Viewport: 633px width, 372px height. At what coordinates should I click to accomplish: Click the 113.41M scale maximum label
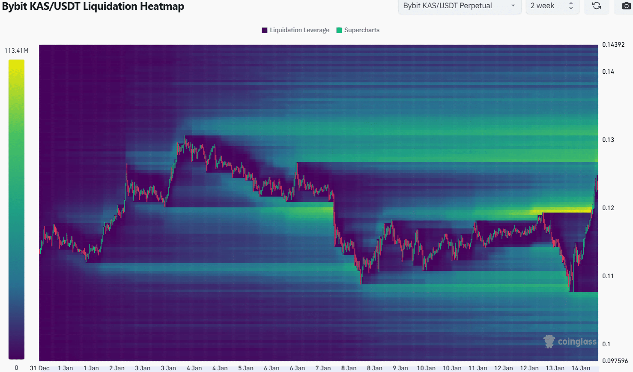click(17, 51)
